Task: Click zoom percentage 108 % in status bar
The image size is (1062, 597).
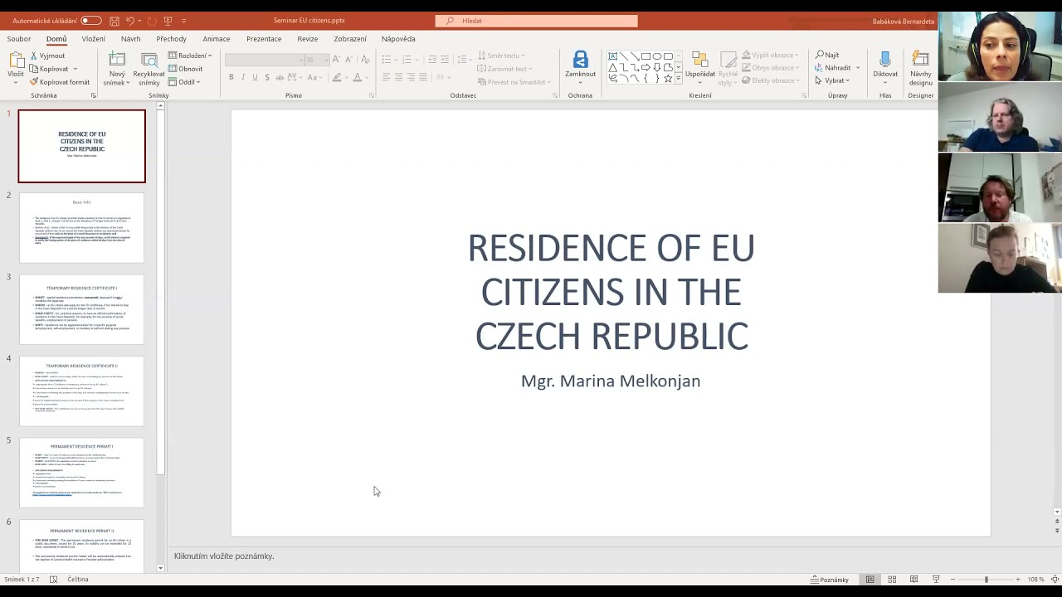Action: click(1035, 580)
